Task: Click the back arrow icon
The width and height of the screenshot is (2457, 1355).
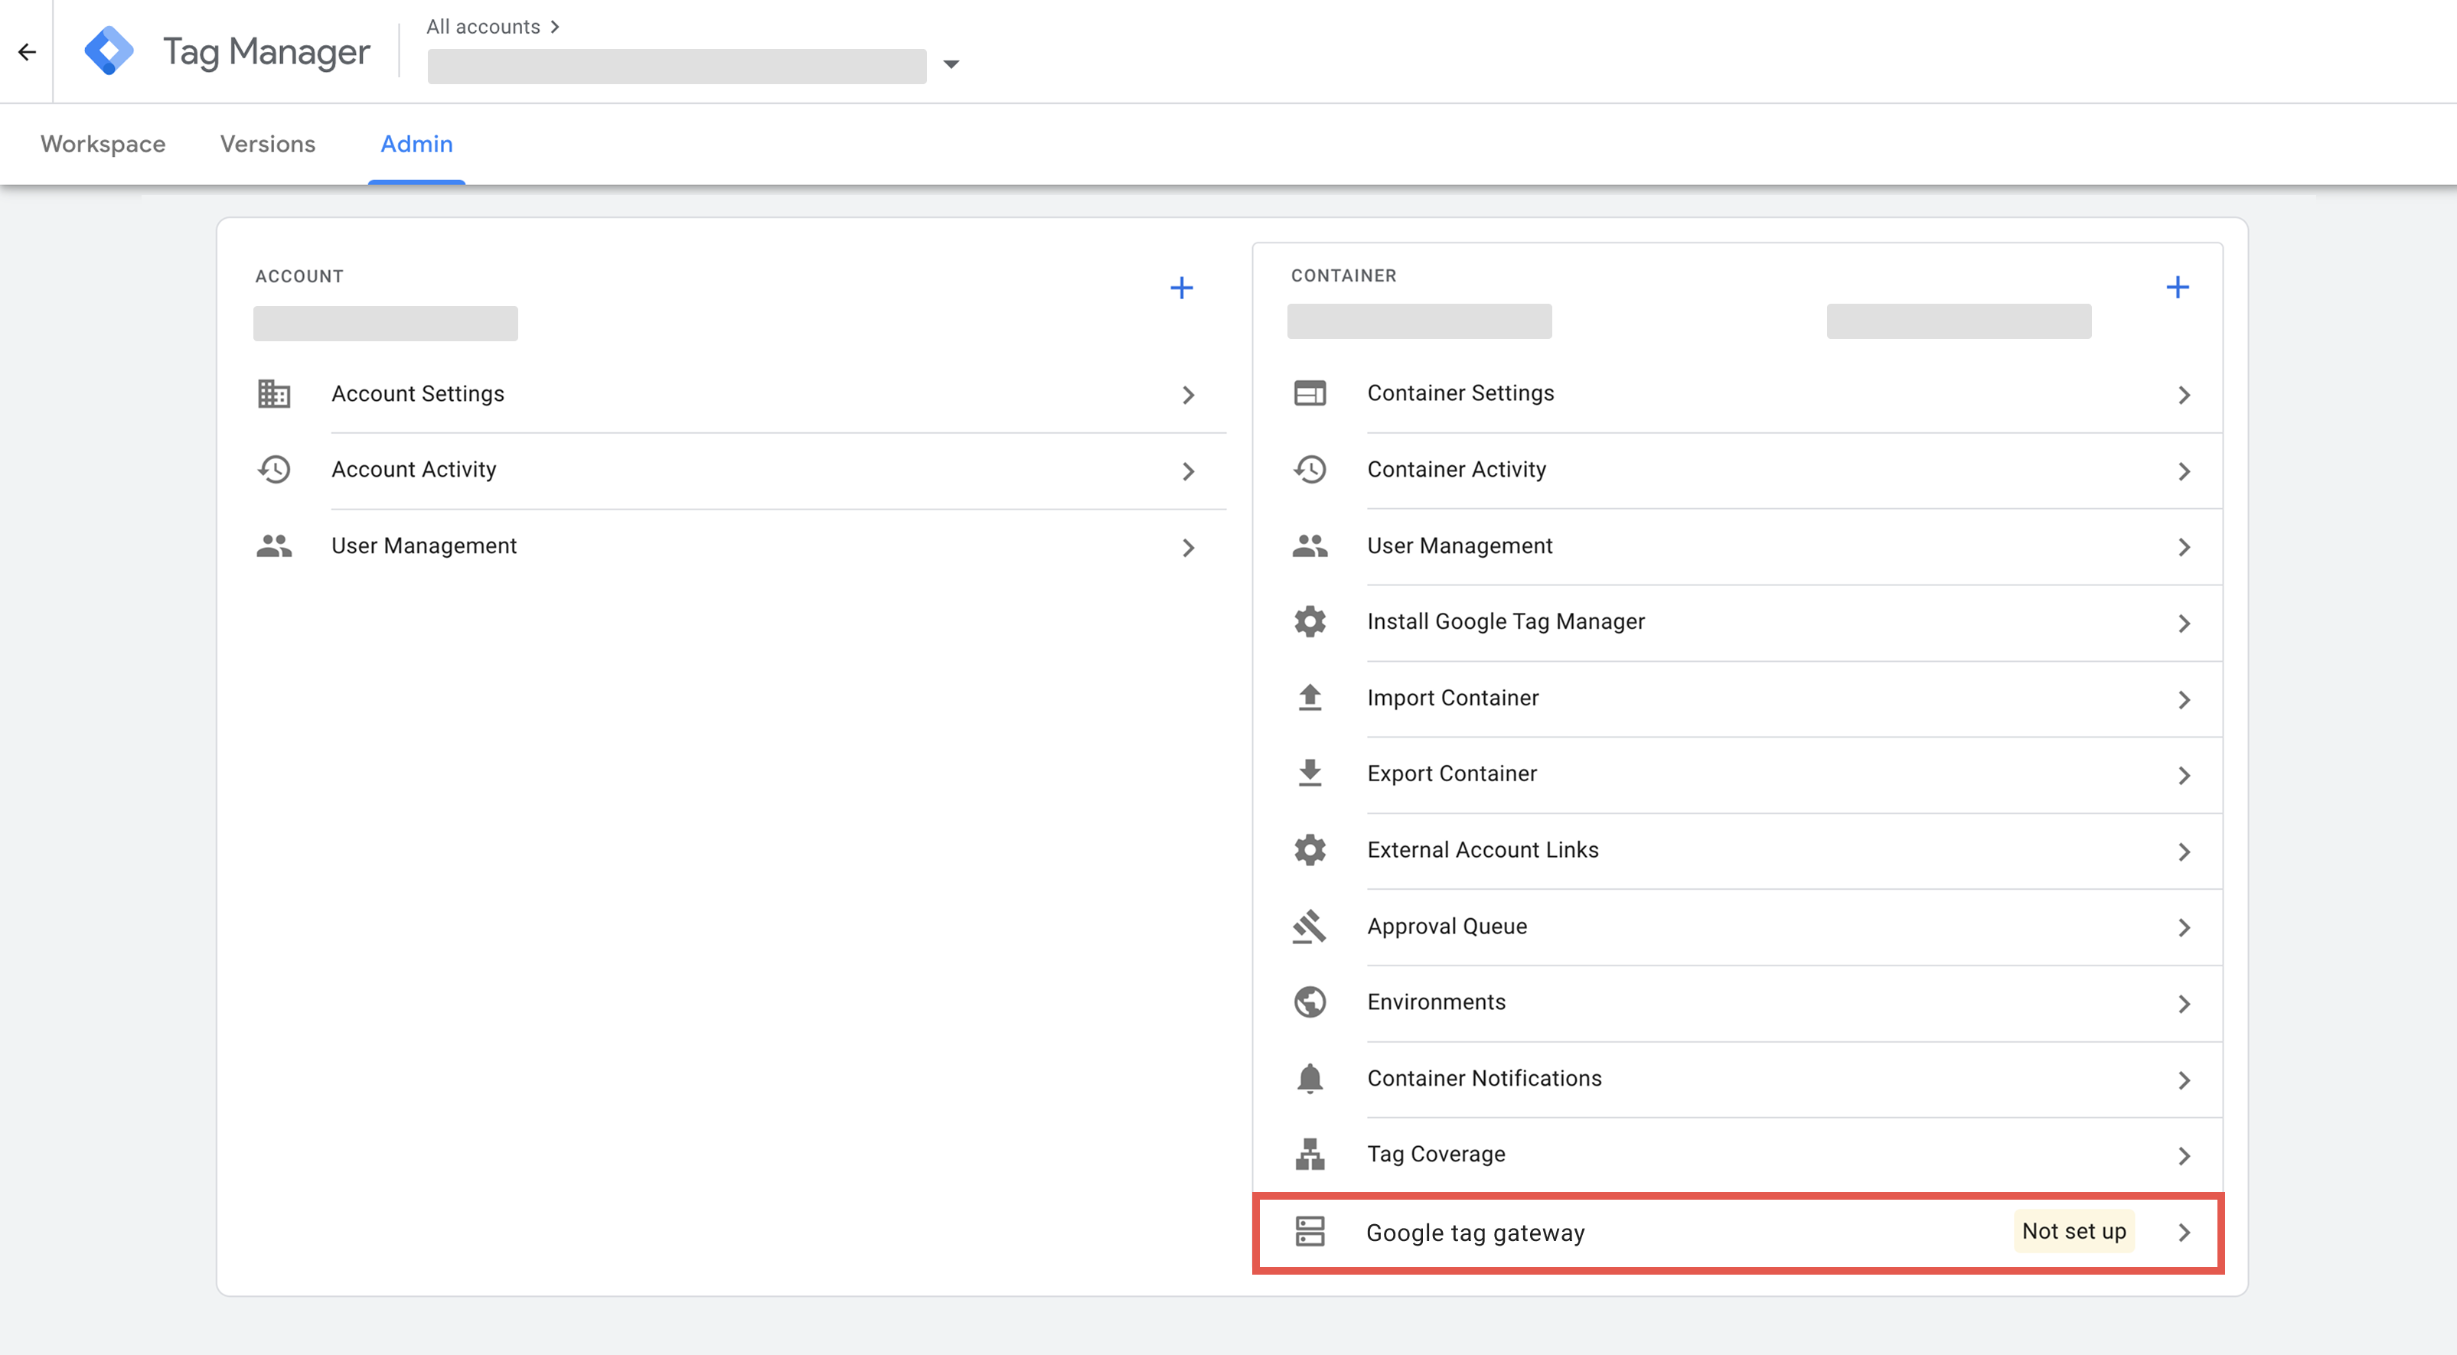Action: click(27, 51)
